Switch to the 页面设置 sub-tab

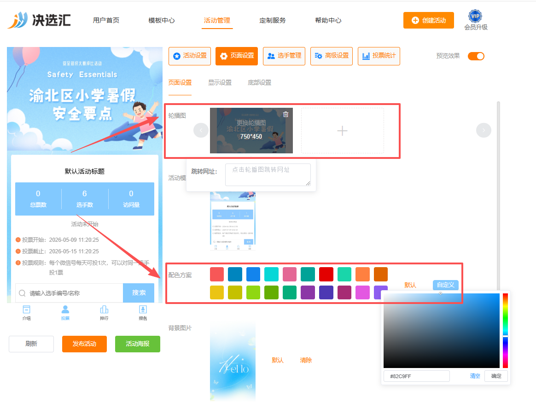pos(180,83)
